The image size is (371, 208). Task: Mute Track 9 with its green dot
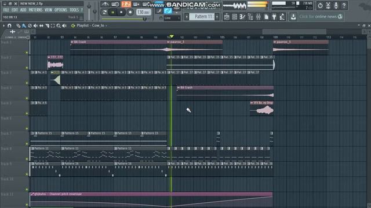(27, 174)
